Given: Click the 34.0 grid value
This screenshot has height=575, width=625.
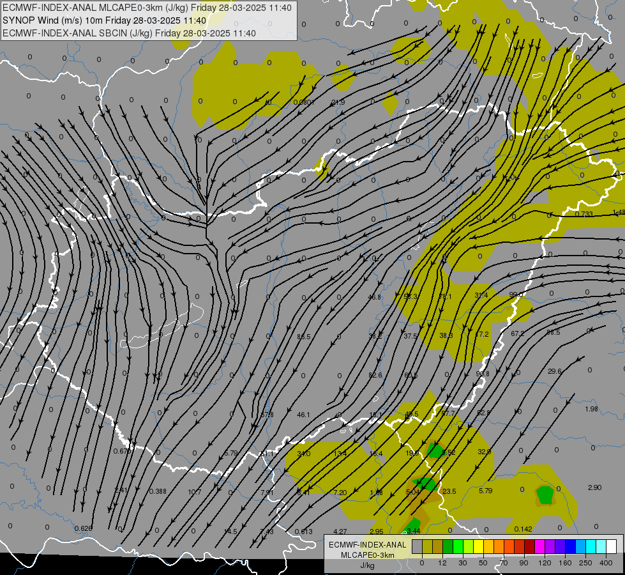Looking at the screenshot, I should [304, 454].
